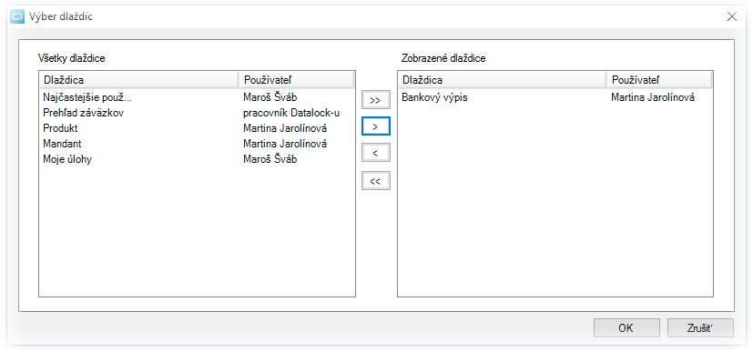Image resolution: width=753 pixels, height=352 pixels.
Task: Click 'Martina Jarolínová' in Produkt row
Action: 285,128
